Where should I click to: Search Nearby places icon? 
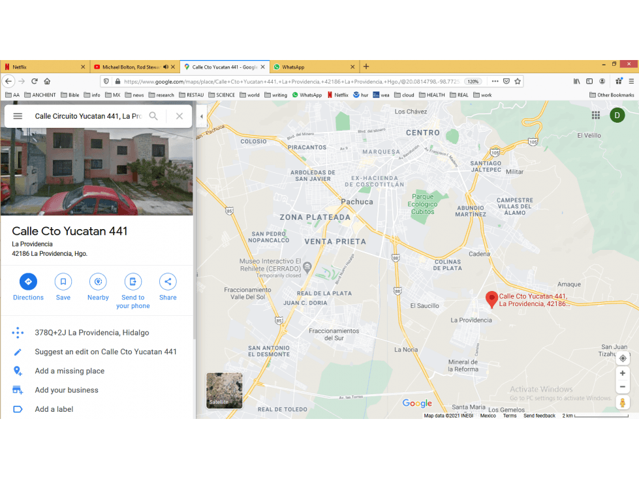click(x=98, y=281)
